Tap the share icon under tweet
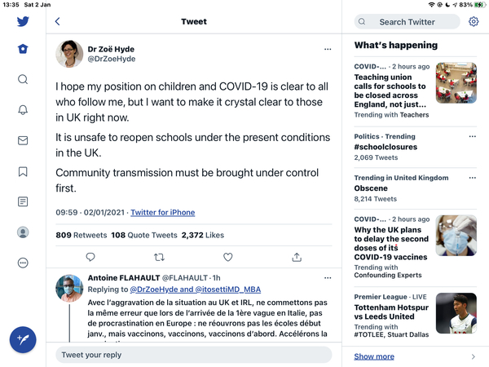 point(297,257)
